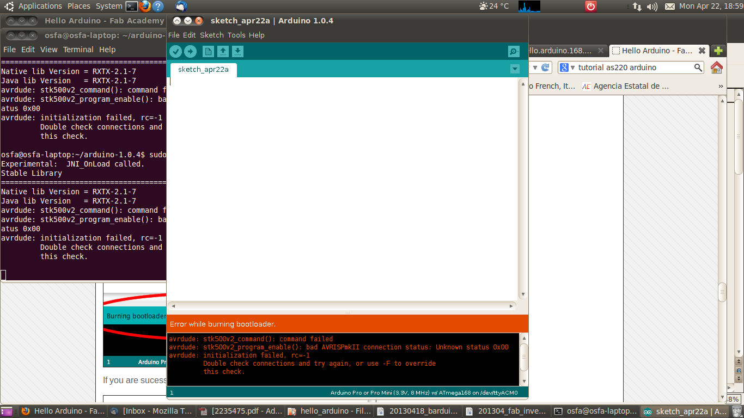
Task: Click the network connection arrows icon
Action: click(x=637, y=7)
